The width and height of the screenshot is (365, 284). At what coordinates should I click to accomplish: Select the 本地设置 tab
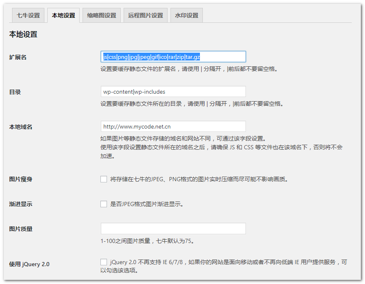[63, 15]
